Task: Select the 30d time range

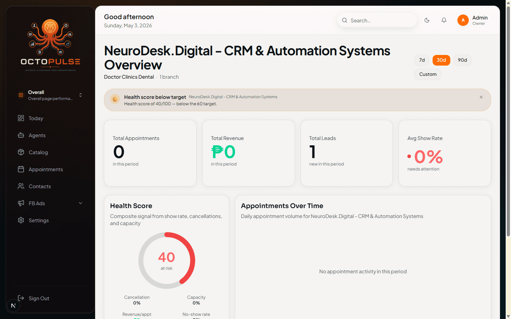Action: click(441, 60)
